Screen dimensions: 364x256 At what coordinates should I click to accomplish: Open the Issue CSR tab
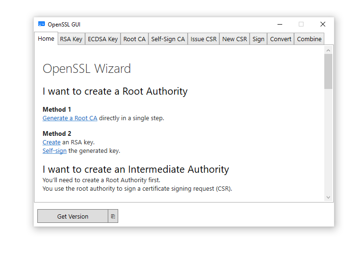coord(204,39)
